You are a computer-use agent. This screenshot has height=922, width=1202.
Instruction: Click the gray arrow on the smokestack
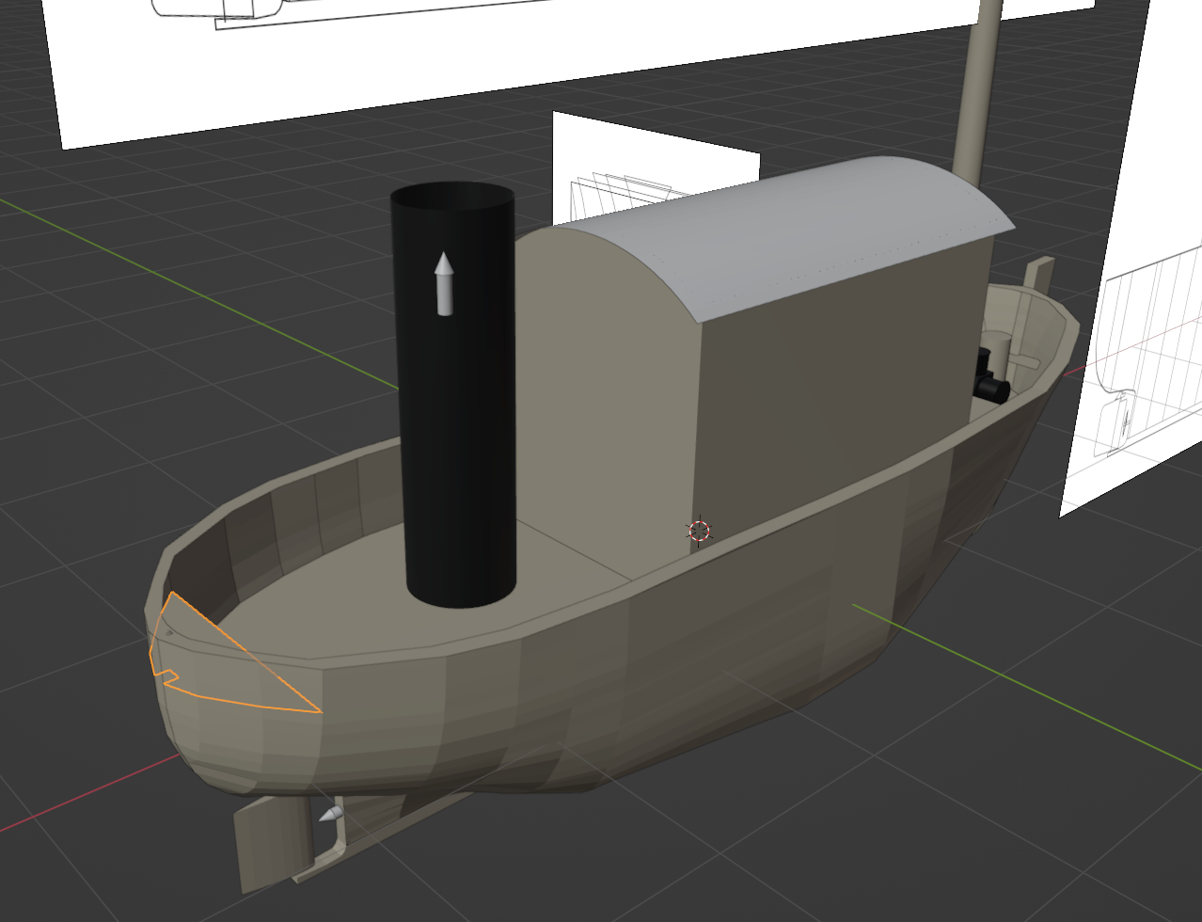[444, 283]
